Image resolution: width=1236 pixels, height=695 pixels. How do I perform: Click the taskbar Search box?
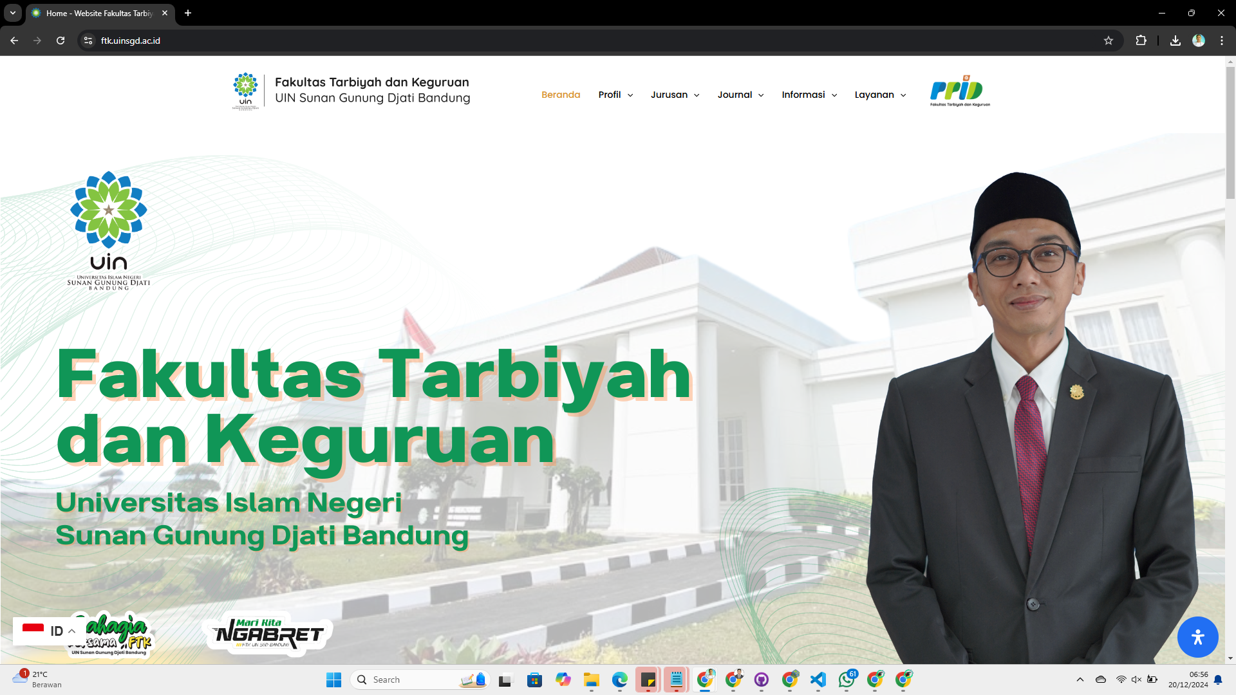(x=420, y=680)
